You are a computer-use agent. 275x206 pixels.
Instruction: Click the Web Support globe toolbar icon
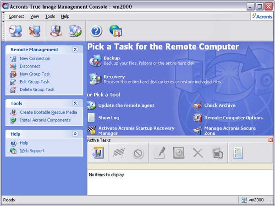click(x=116, y=31)
